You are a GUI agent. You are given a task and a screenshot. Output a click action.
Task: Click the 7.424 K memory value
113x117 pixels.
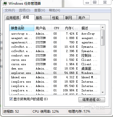click(72, 34)
